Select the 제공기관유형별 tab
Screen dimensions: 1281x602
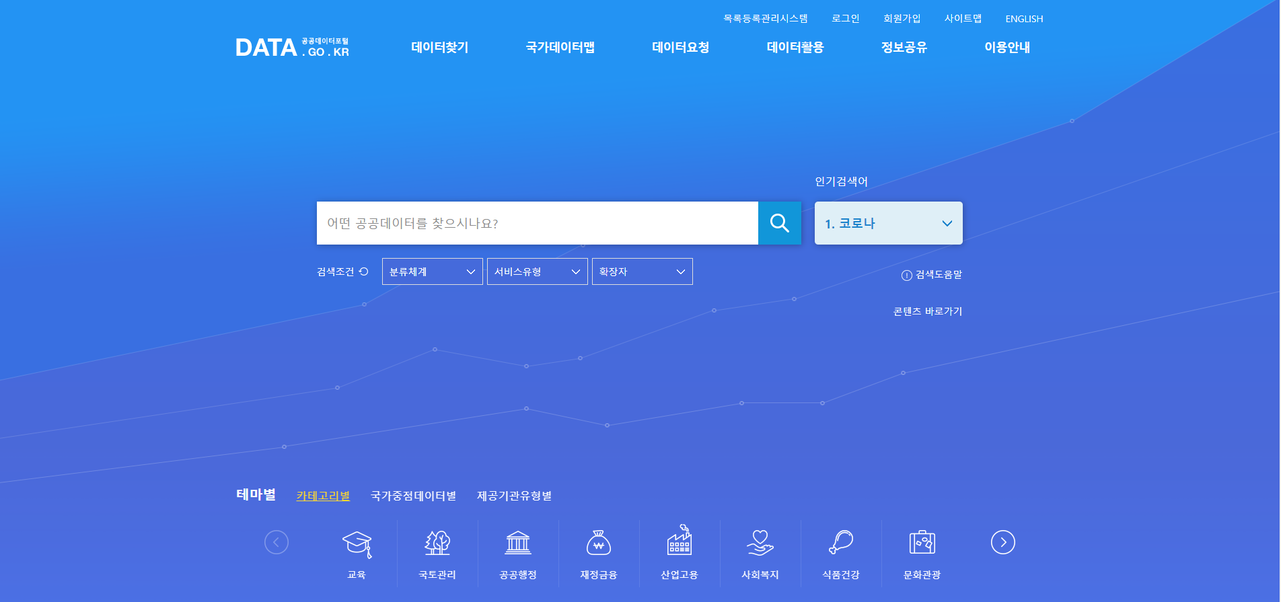pyautogui.click(x=514, y=496)
